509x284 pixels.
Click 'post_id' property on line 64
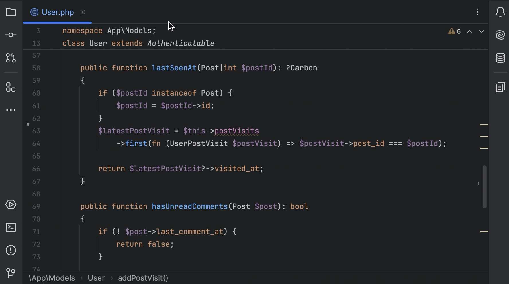pos(369,143)
